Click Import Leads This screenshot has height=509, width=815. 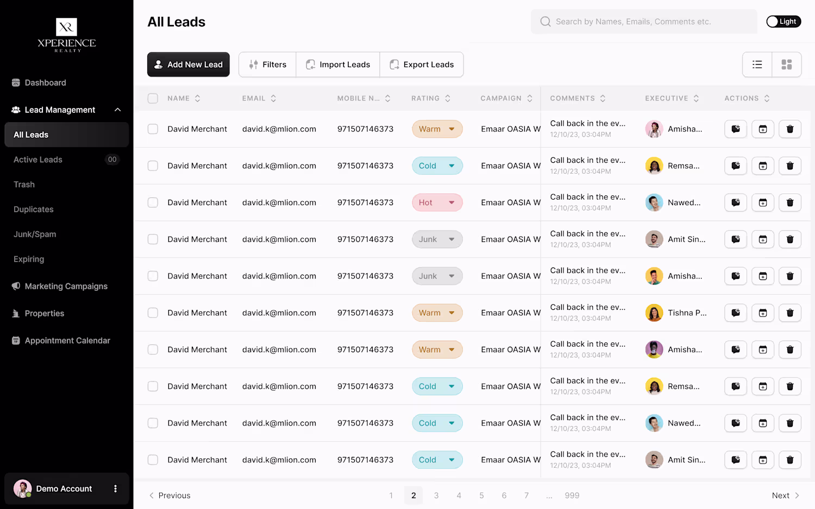point(338,65)
